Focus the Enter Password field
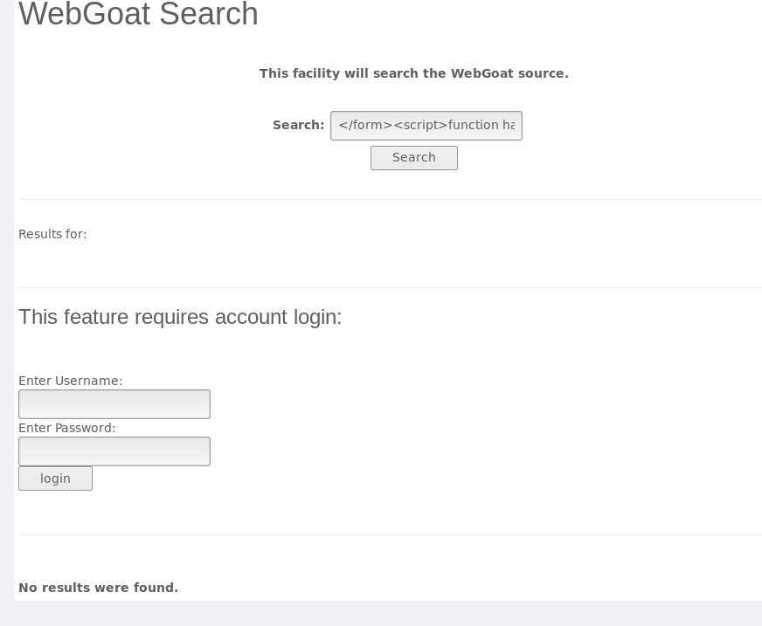Image resolution: width=762 pixels, height=626 pixels. tap(114, 451)
